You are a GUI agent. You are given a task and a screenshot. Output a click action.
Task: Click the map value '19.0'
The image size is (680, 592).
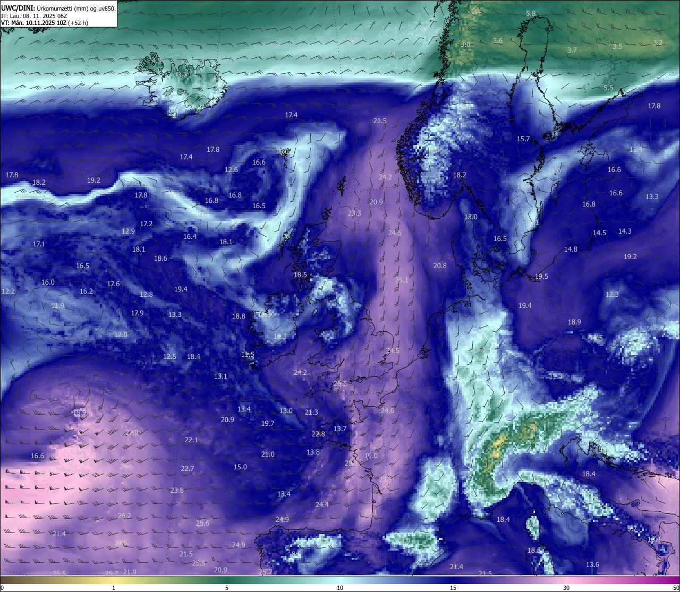(x=371, y=456)
